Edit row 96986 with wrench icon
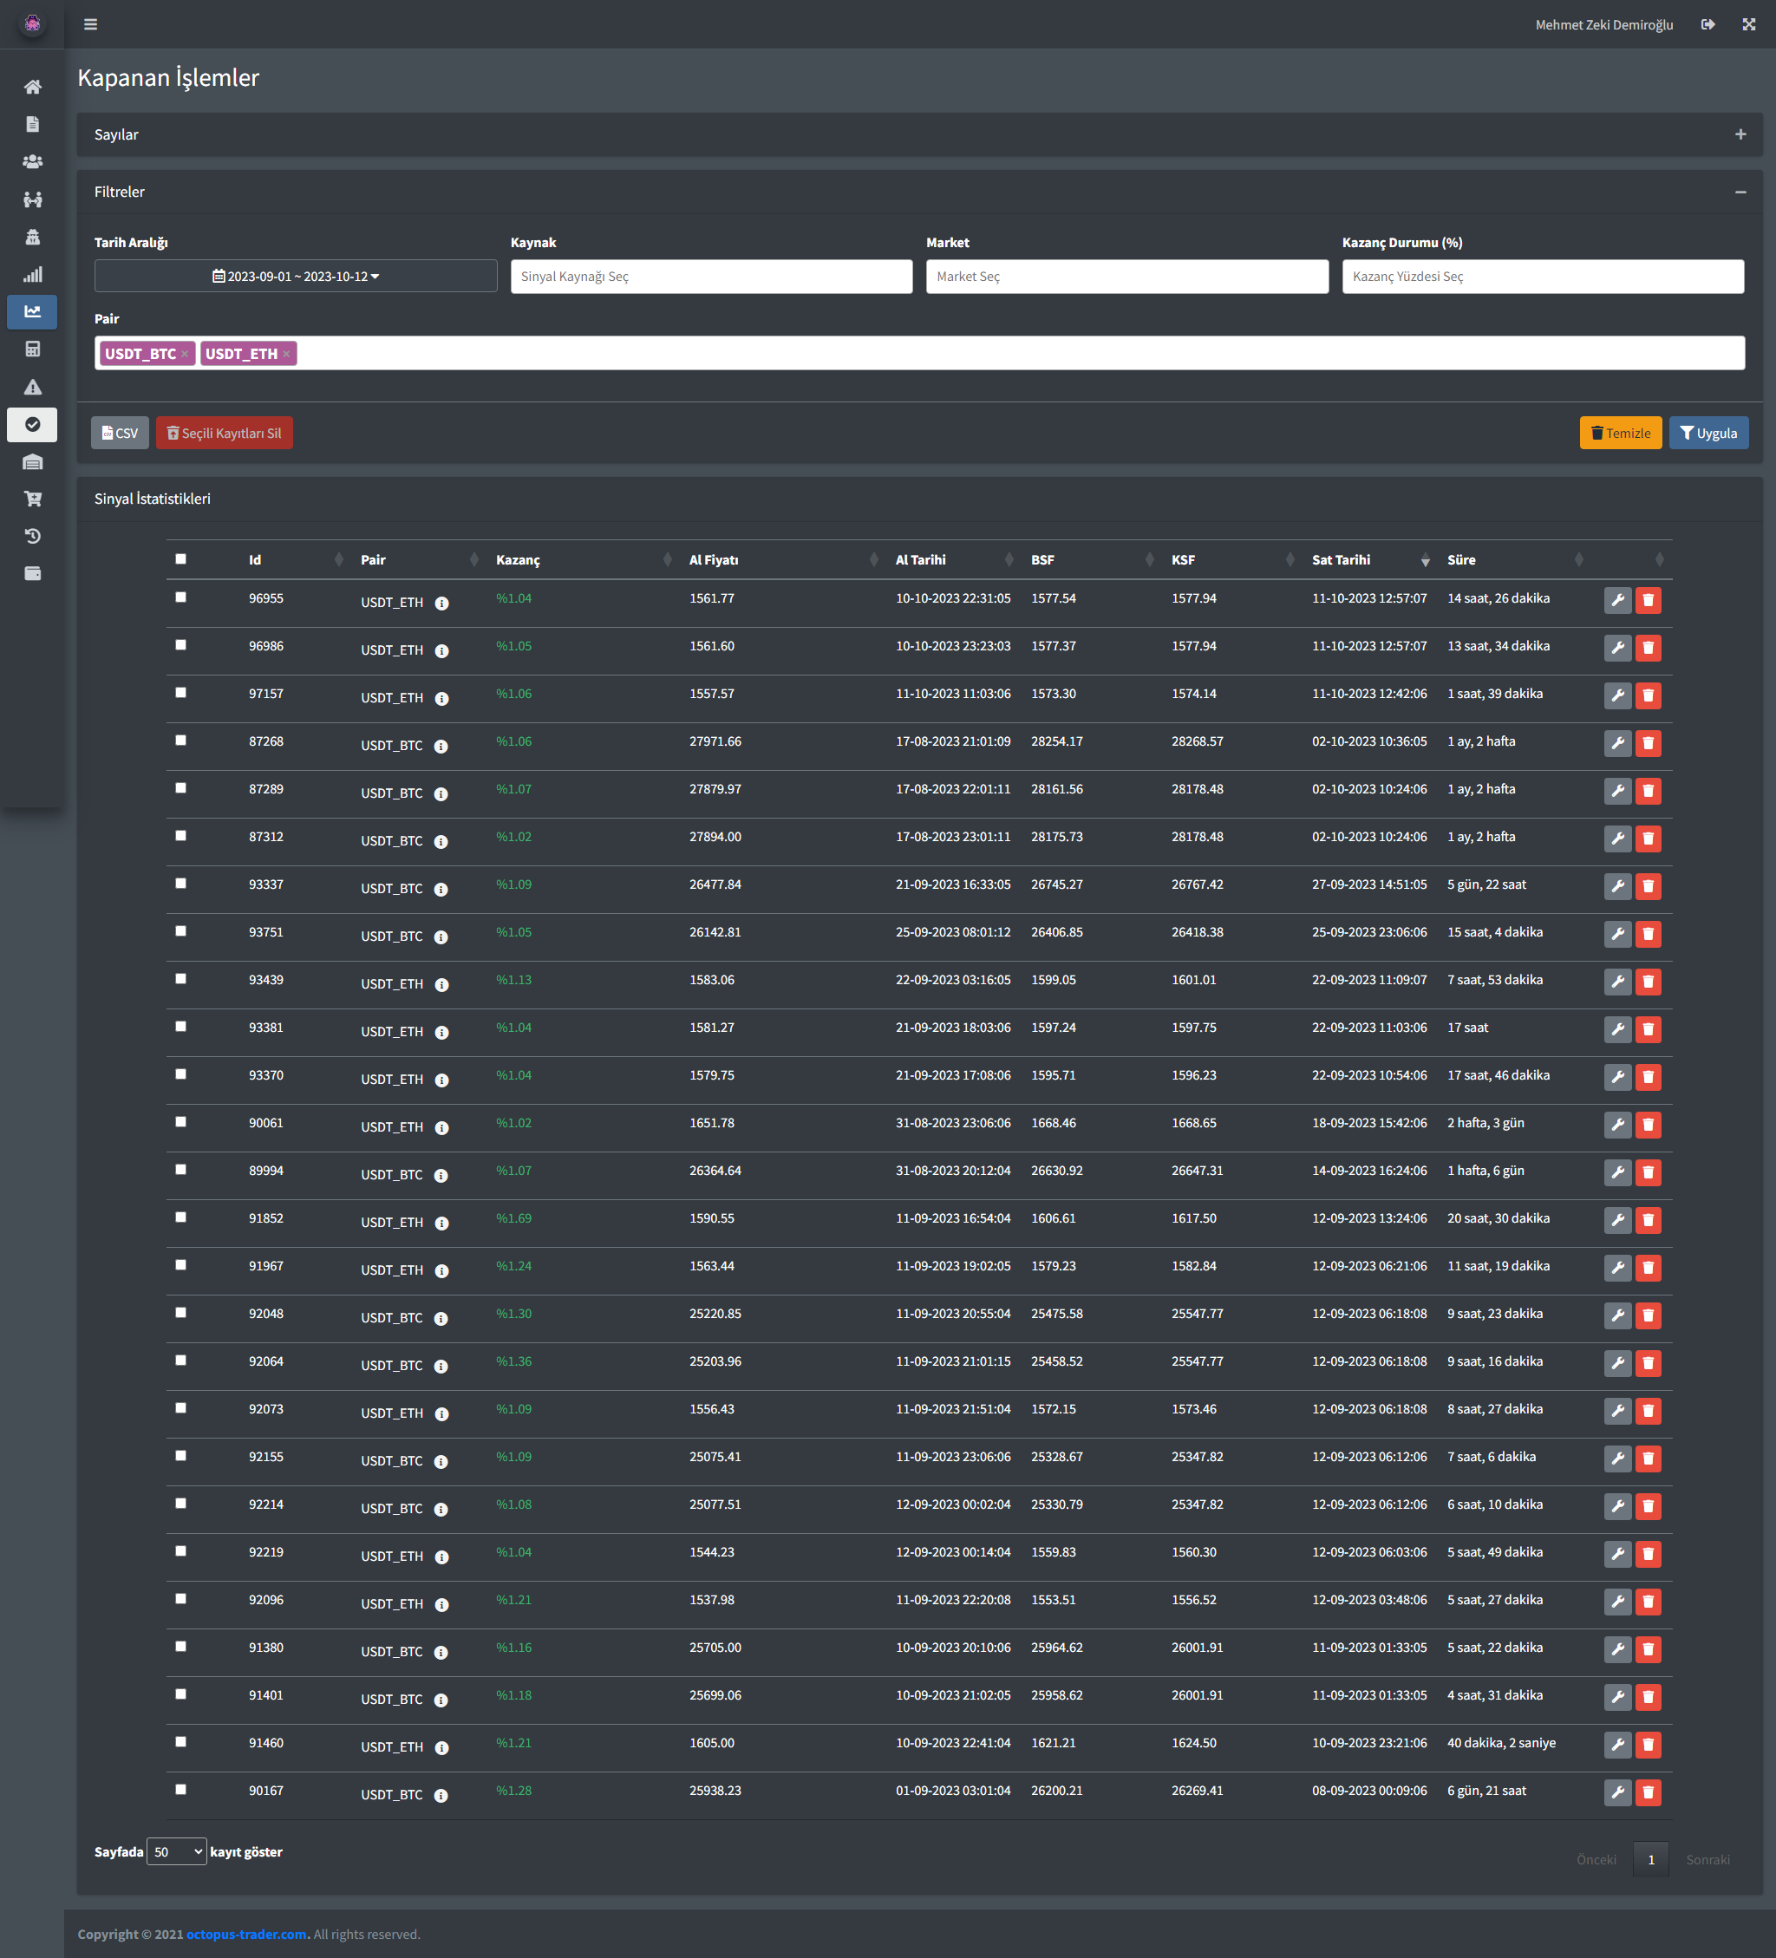1776x1958 pixels. pos(1616,648)
